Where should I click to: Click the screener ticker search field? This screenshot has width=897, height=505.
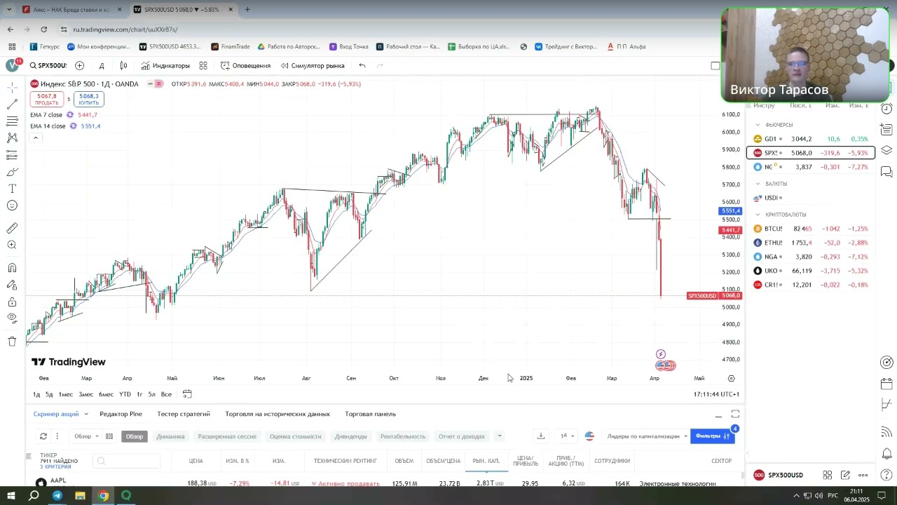point(126,461)
